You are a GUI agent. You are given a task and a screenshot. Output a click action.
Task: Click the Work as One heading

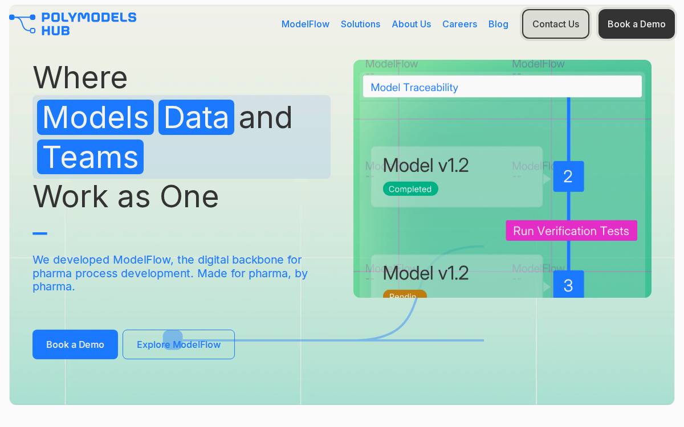126,196
